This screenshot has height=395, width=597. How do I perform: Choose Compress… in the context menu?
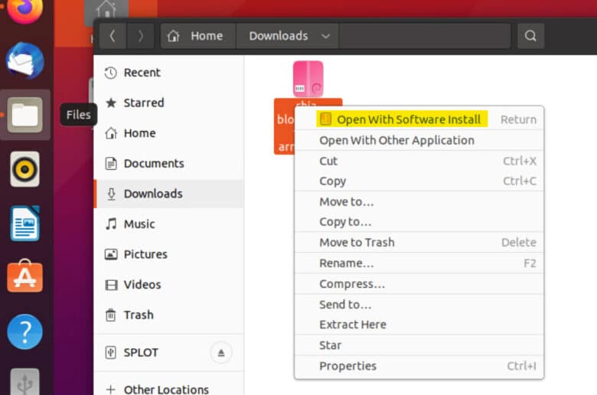[419, 284]
